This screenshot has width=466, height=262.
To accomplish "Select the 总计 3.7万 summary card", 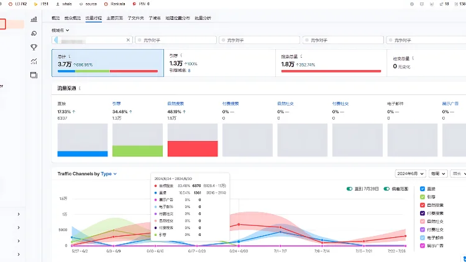I will (107, 63).
